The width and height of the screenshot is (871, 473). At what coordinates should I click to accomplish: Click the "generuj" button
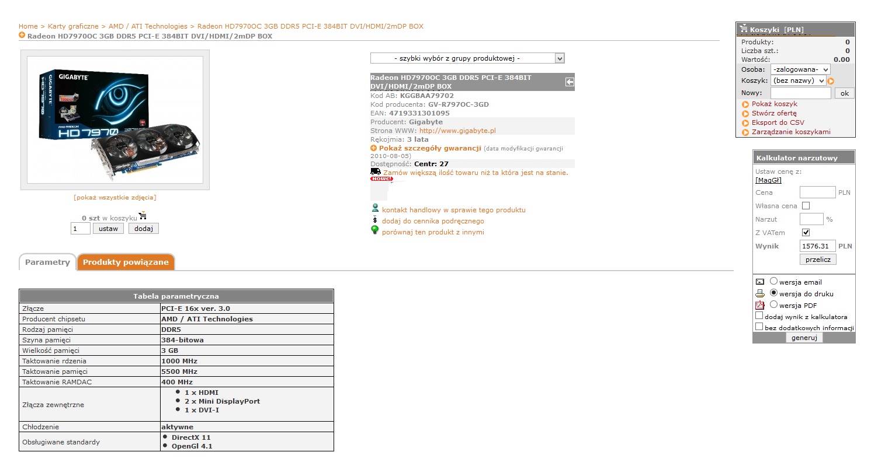(804, 338)
